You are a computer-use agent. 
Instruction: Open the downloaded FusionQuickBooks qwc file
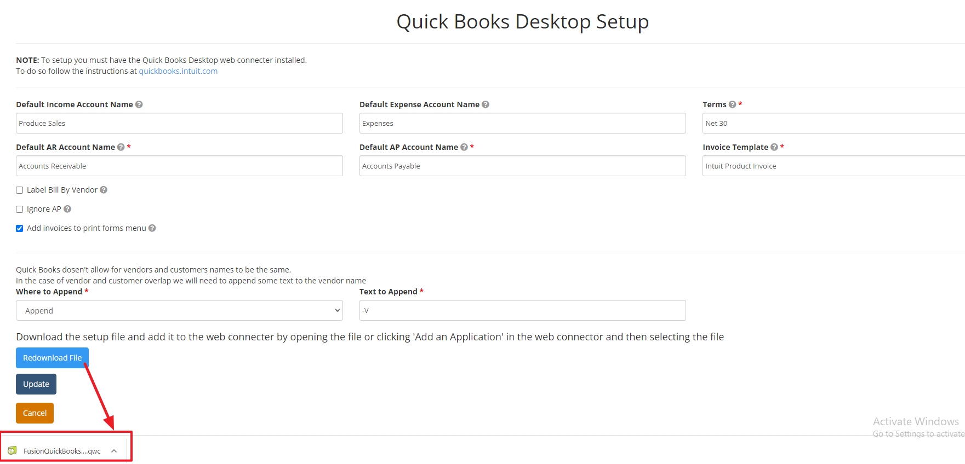(x=55, y=451)
